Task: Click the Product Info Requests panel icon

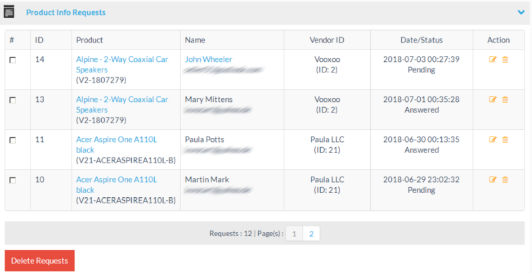Action: [x=9, y=12]
